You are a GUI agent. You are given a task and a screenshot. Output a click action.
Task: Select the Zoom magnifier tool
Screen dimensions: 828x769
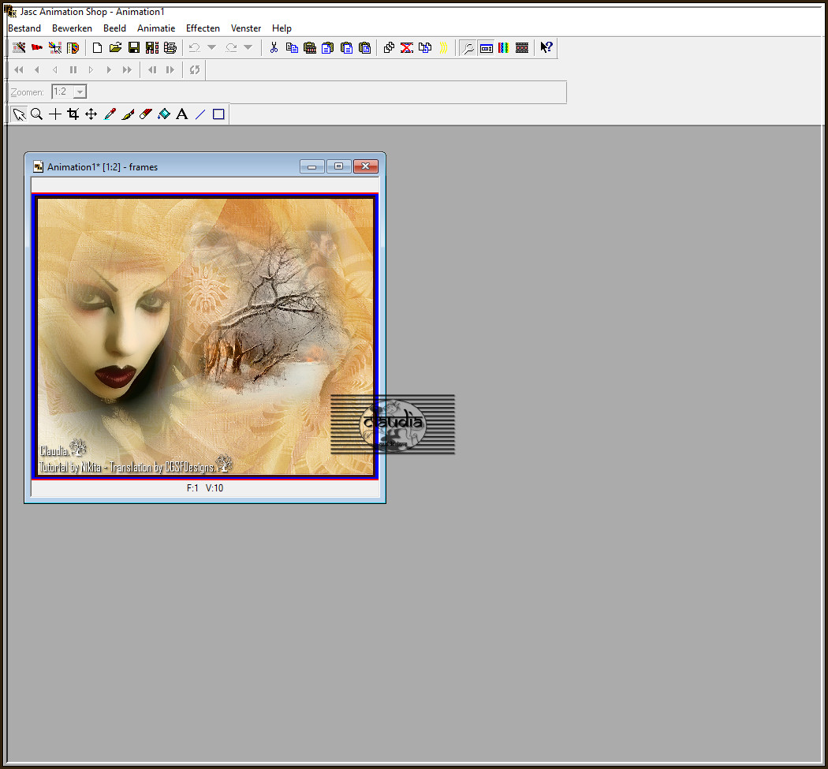tap(36, 114)
